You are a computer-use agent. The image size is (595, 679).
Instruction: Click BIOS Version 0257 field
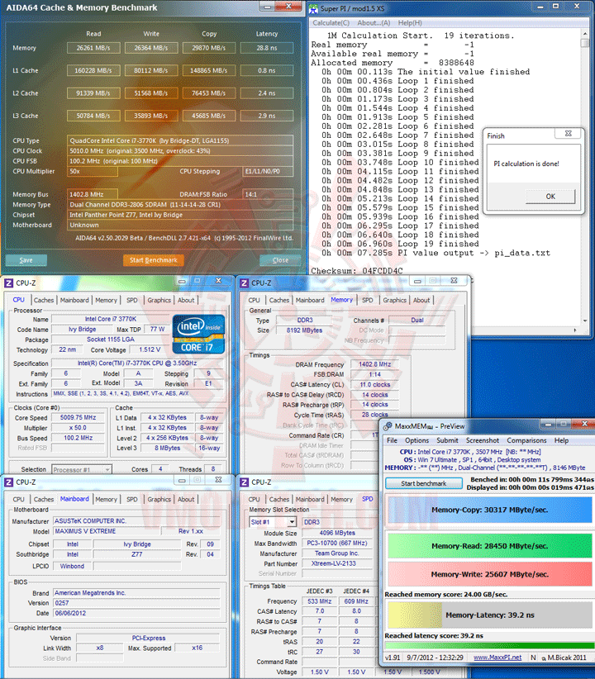point(136,603)
